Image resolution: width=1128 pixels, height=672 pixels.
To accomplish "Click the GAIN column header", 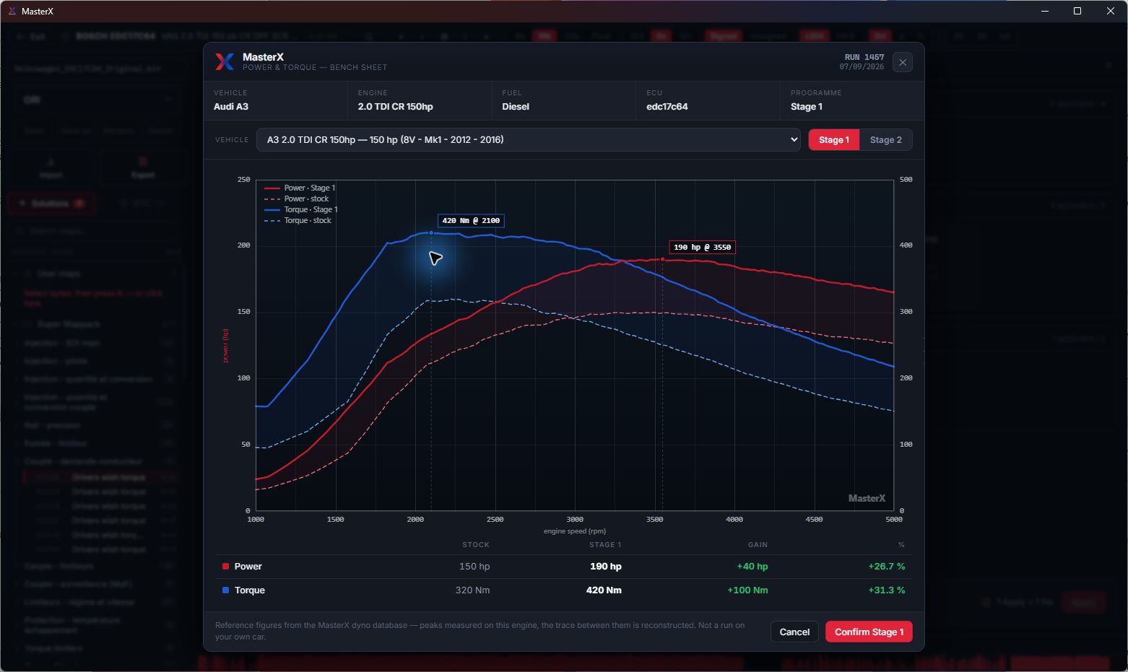I will pos(758,545).
